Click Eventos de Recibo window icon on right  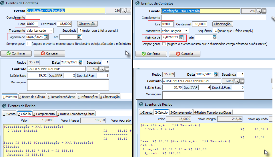click(x=141, y=104)
